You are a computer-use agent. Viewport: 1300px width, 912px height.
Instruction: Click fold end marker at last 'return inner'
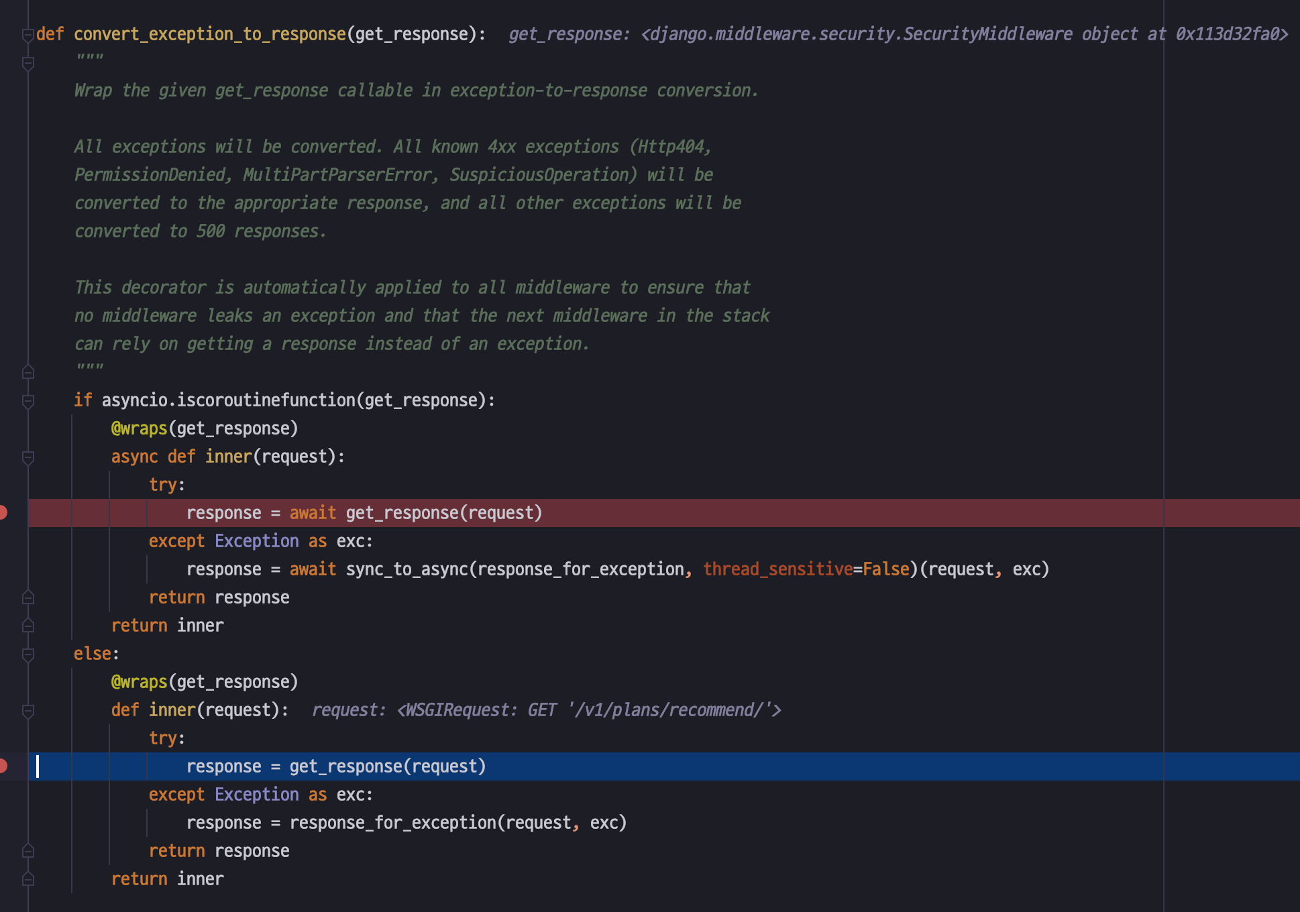coord(28,878)
